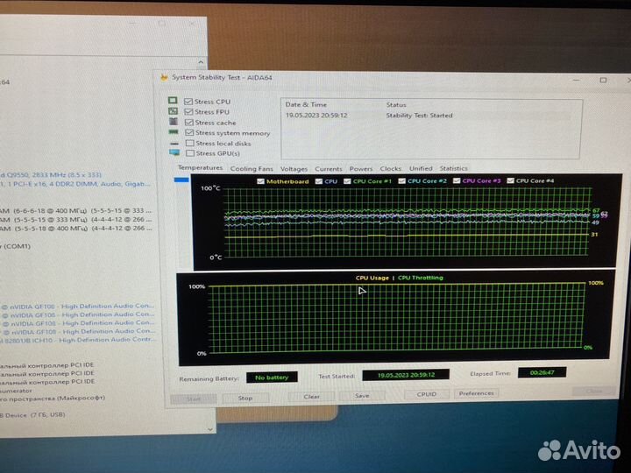Toggle CPU Core #2 graph checkbox

[x=401, y=181]
